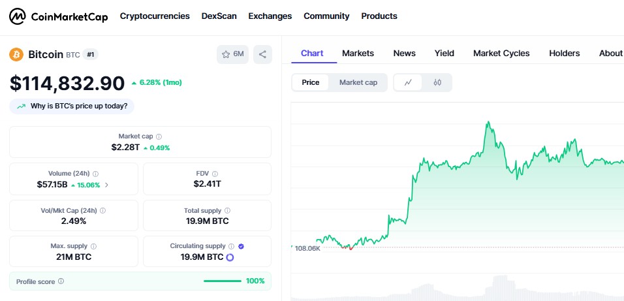
Task: Open the Exchanges menu
Action: point(270,16)
